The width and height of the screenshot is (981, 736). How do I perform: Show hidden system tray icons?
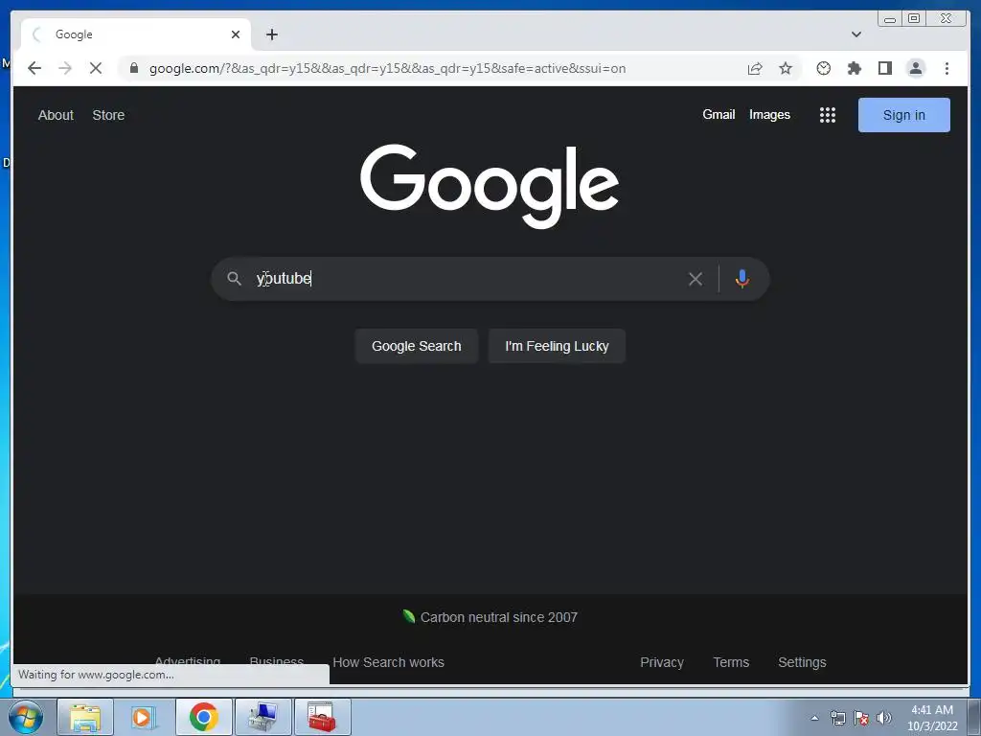814,718
